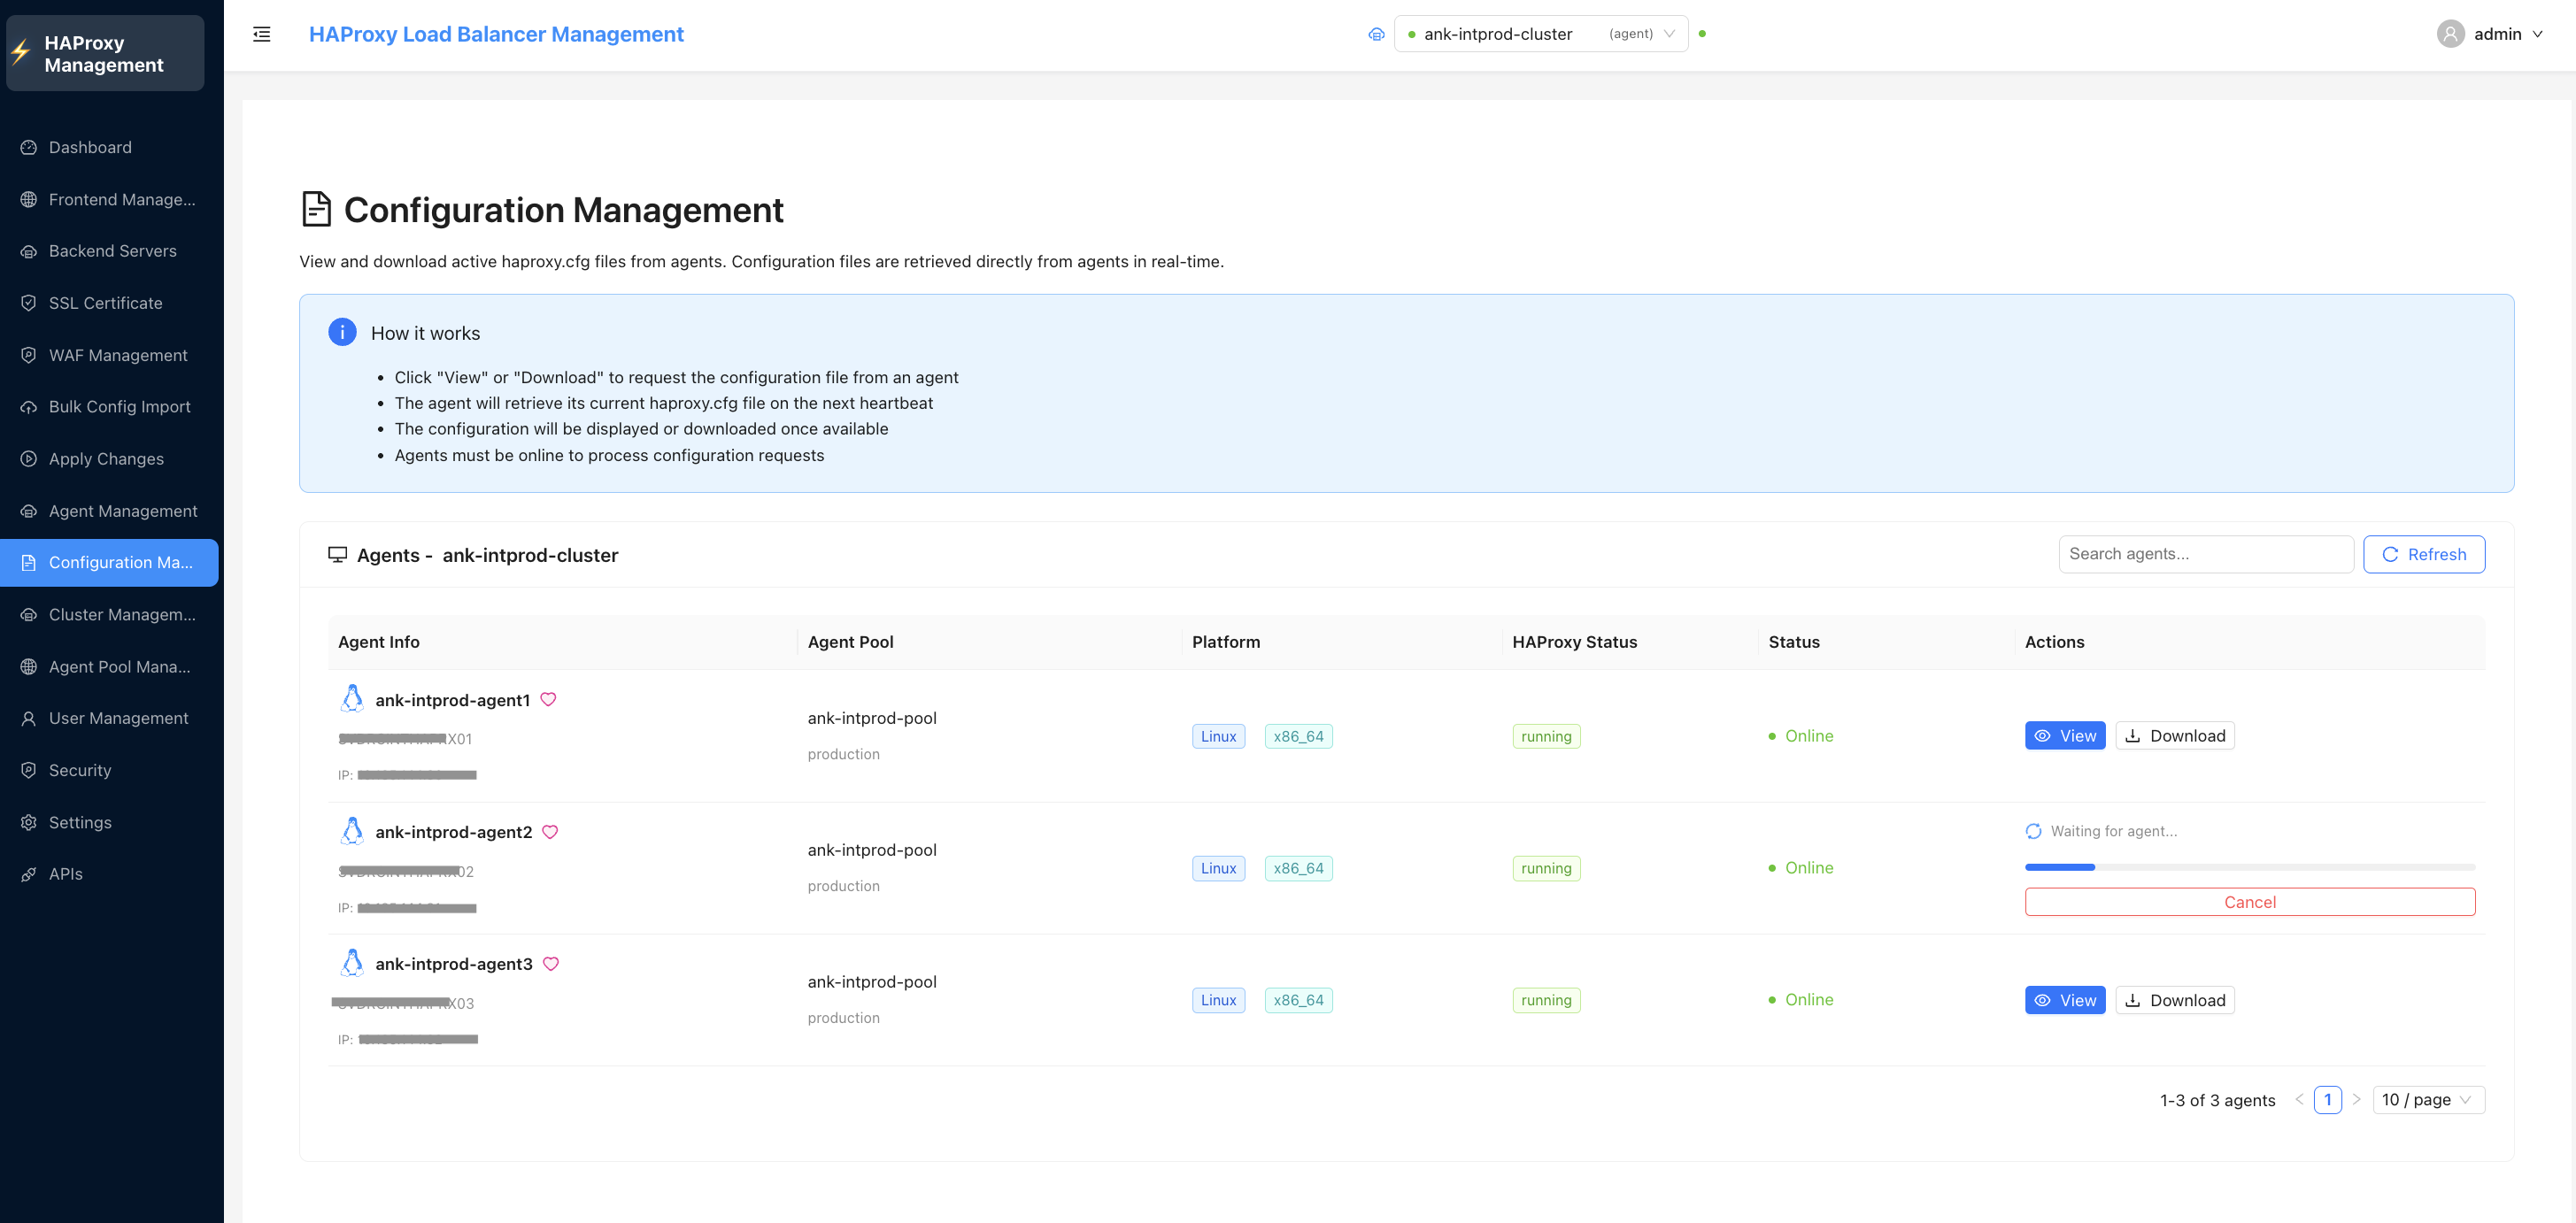Click the admin user avatar icon
Image resolution: width=2576 pixels, height=1223 pixels.
[2450, 34]
